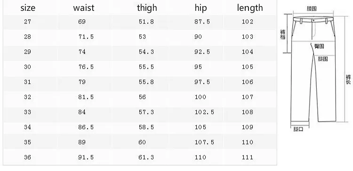Image resolution: width=353 pixels, height=171 pixels.
Task: Select the leg-opening label below trouser cuff
Action: pos(298,129)
